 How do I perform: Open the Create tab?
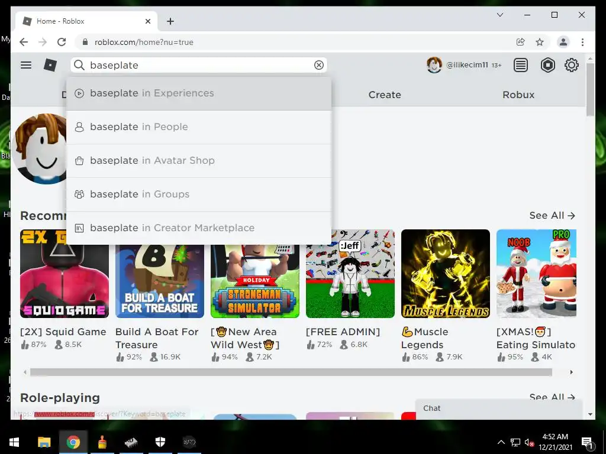(385, 95)
